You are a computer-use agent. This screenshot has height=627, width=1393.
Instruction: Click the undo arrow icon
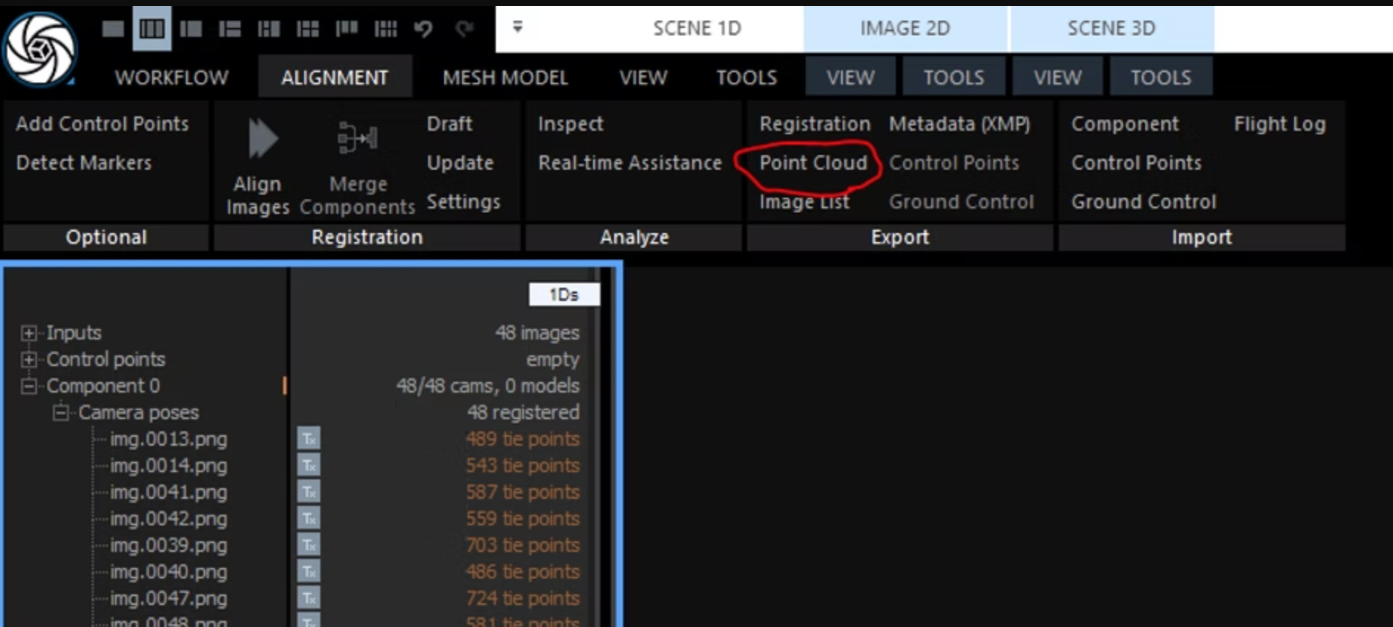pos(424,29)
